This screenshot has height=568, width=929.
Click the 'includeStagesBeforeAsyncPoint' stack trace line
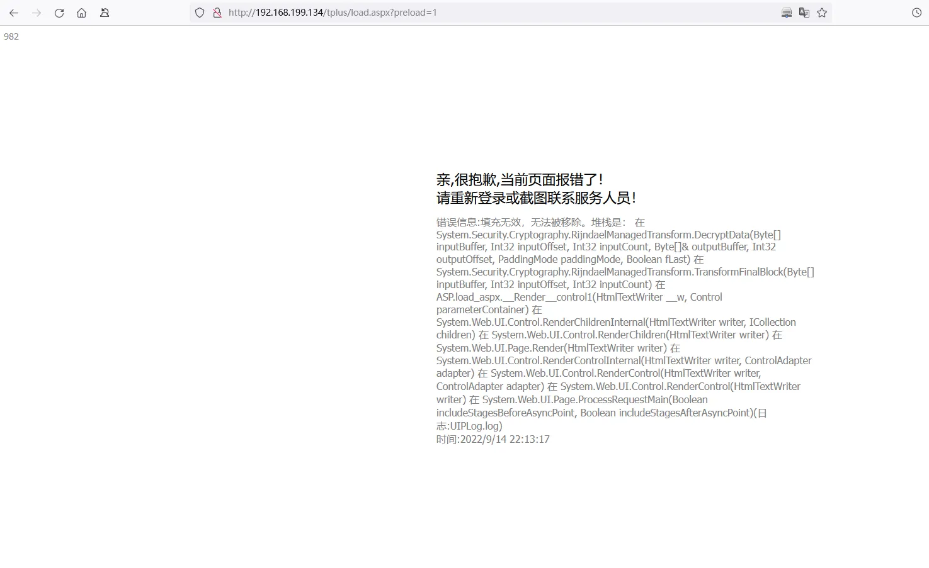click(506, 413)
